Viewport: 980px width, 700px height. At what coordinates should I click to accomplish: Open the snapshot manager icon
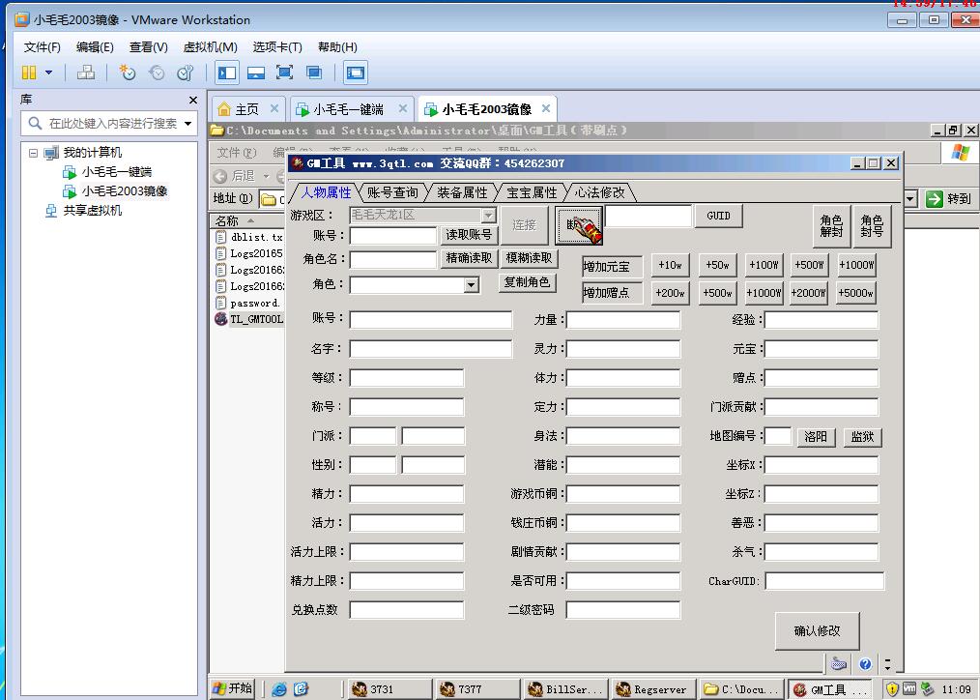[x=185, y=73]
